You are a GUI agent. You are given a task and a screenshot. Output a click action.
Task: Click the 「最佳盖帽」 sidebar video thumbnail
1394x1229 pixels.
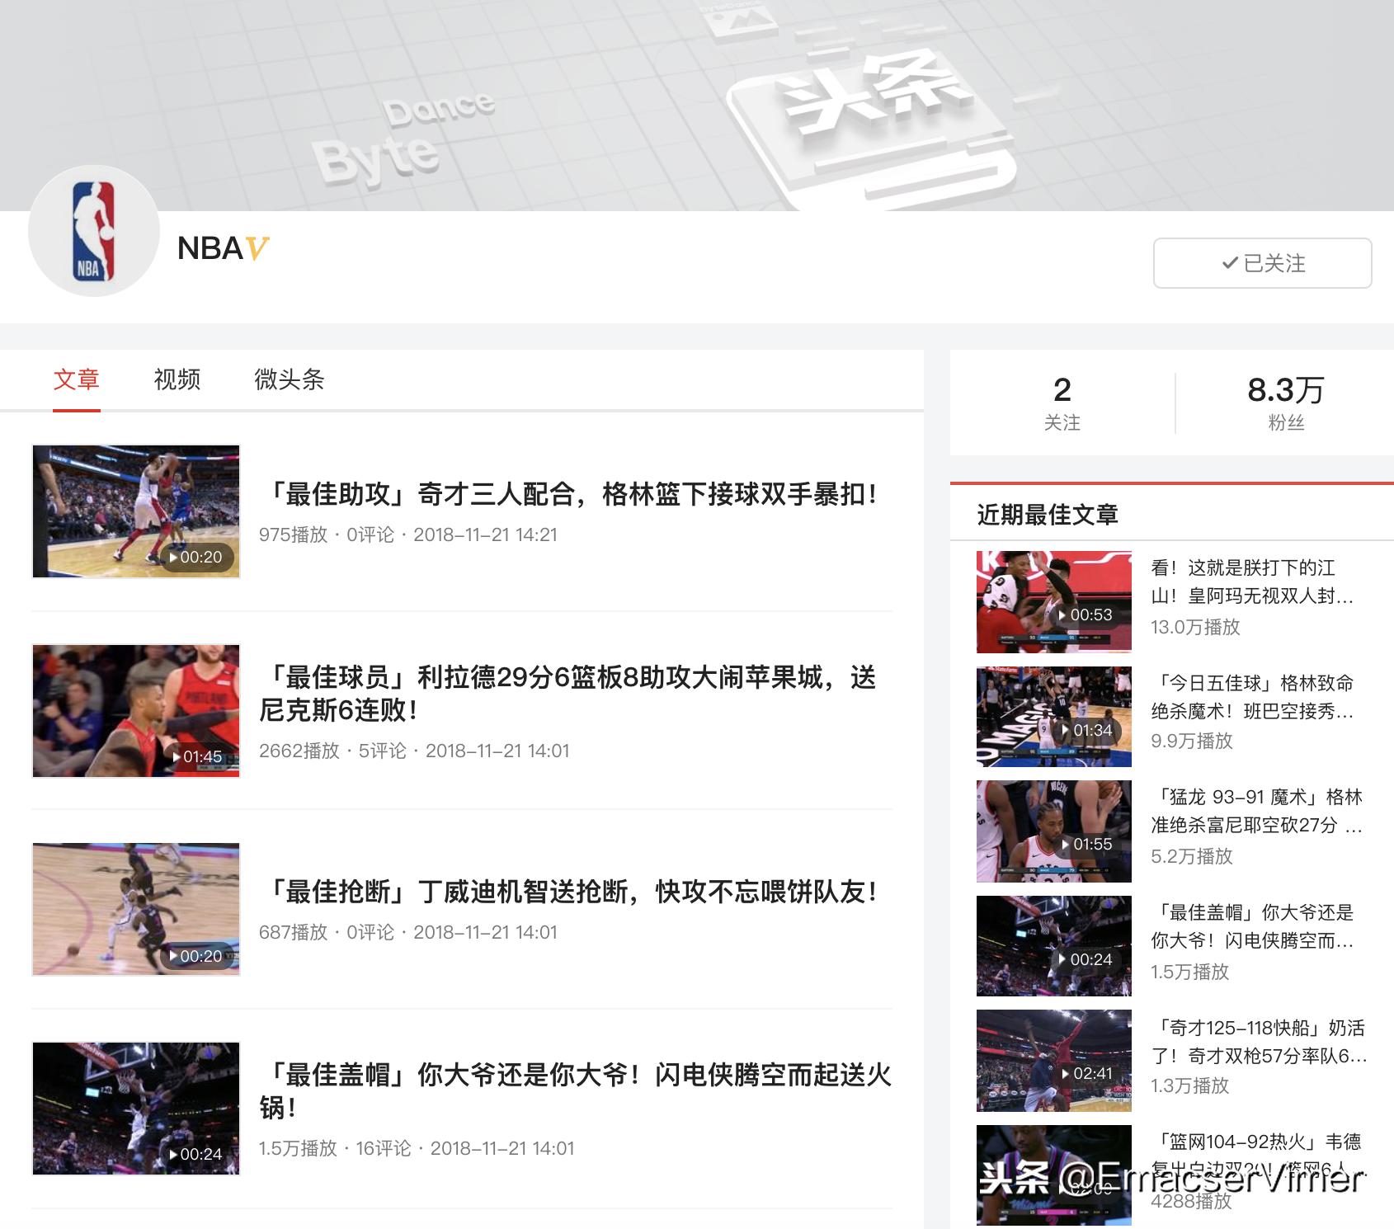click(1053, 944)
